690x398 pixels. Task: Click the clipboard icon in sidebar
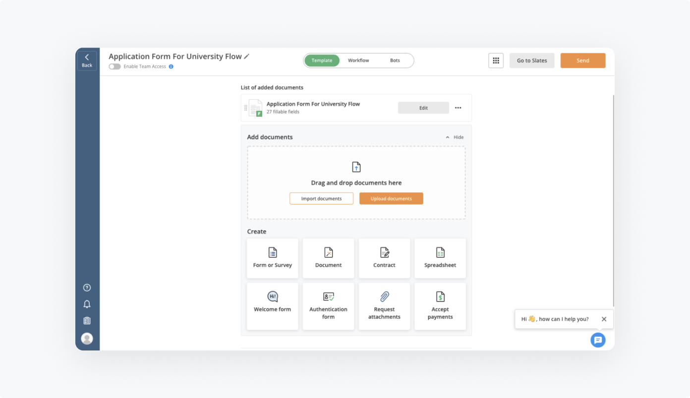(87, 321)
